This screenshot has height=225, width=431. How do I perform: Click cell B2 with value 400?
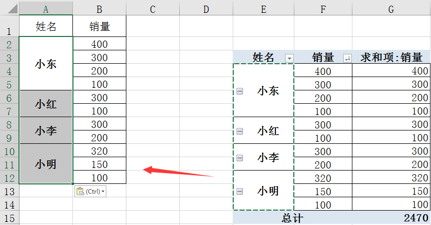pos(99,44)
